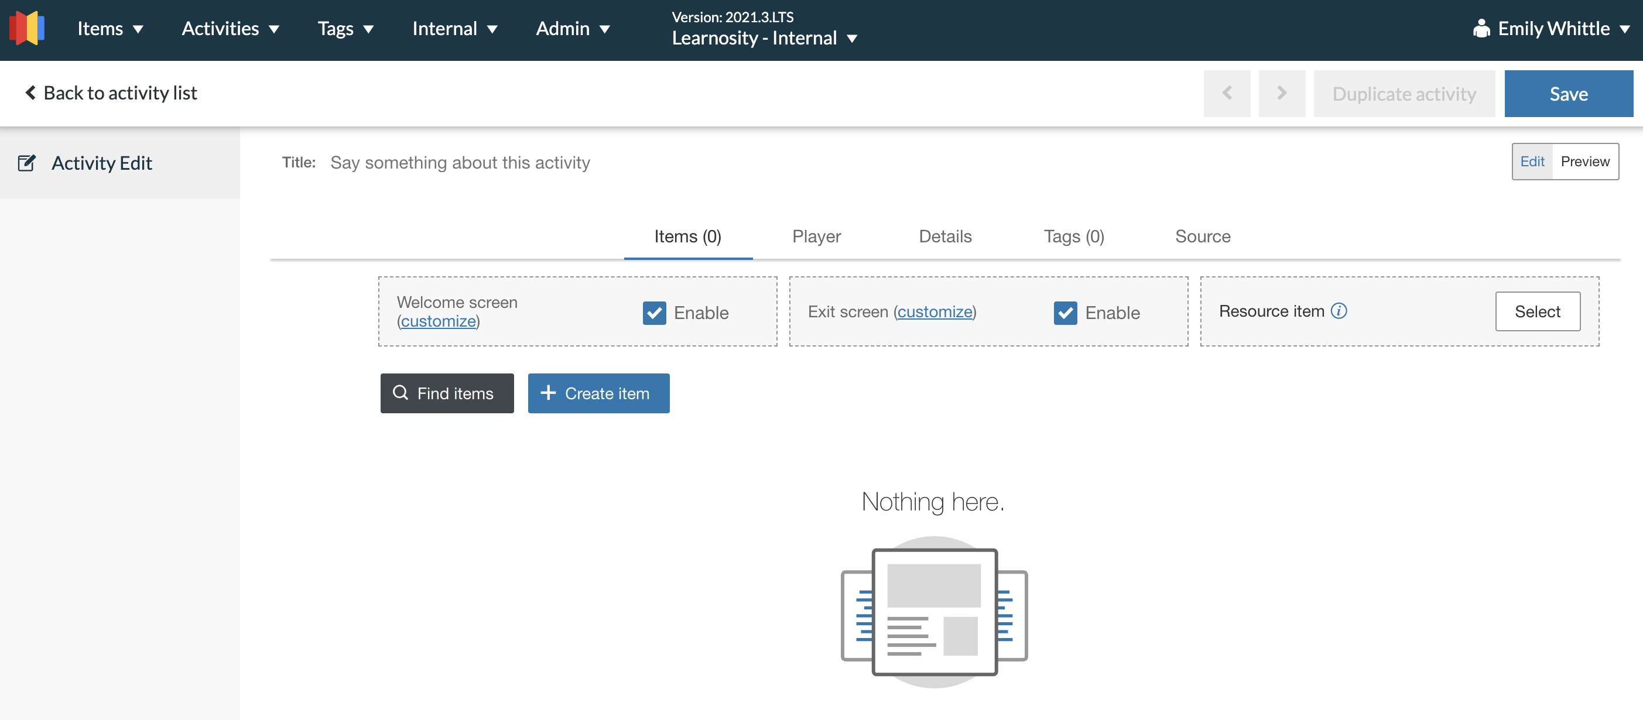
Task: Open the Internal dropdown menu
Action: (x=454, y=29)
